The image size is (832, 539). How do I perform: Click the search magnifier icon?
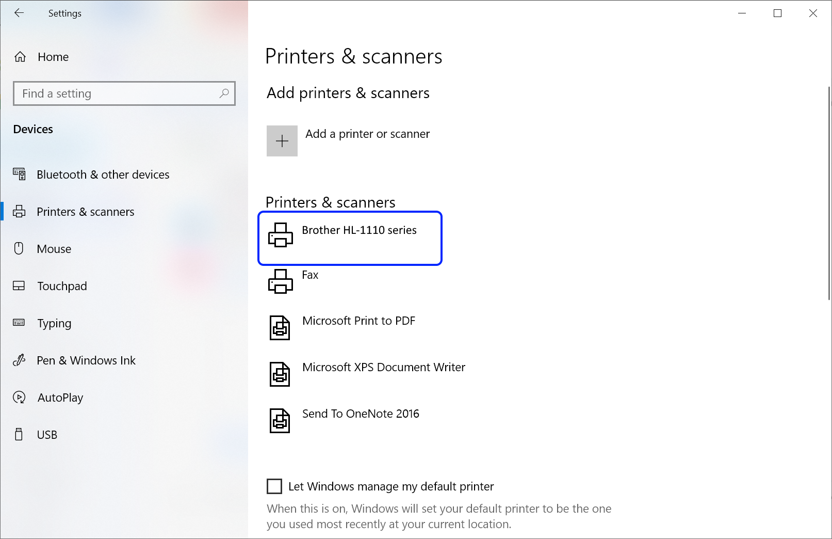coord(224,93)
